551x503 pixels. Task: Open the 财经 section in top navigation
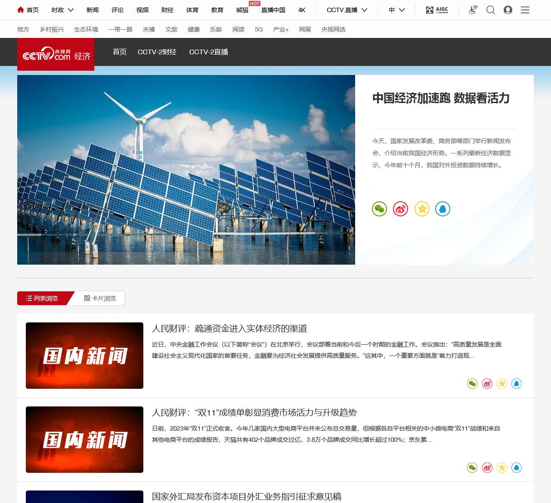point(167,9)
